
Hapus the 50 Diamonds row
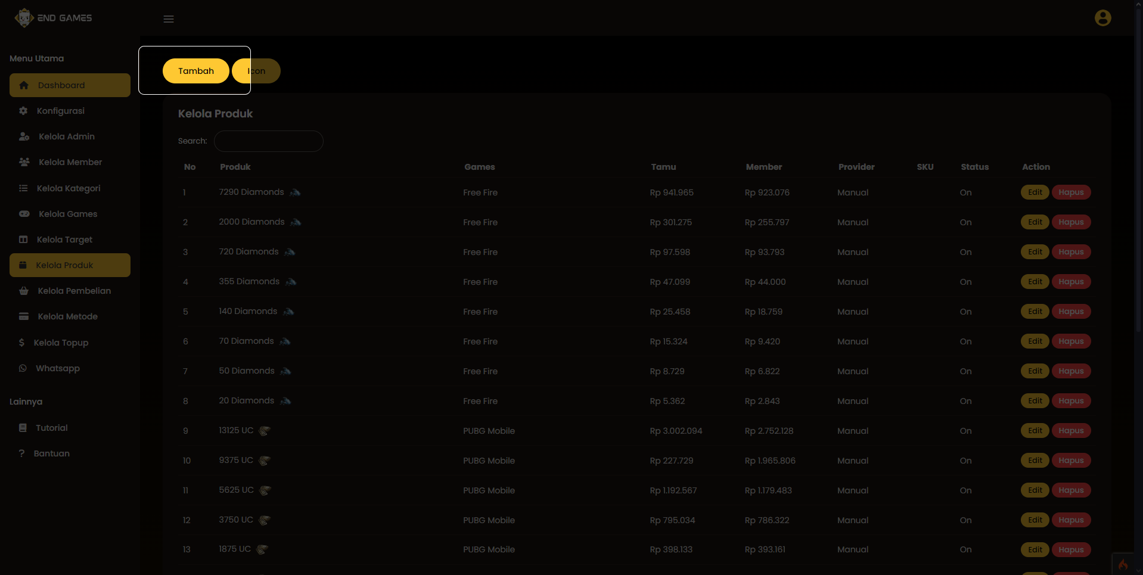(1071, 371)
